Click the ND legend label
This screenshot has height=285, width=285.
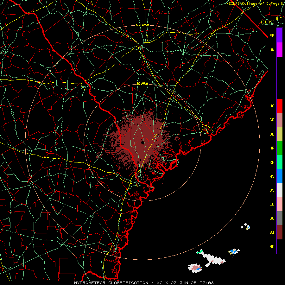[272, 247]
